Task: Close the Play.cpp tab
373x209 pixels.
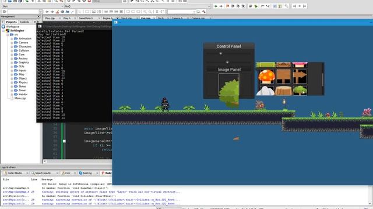Action: [59, 18]
